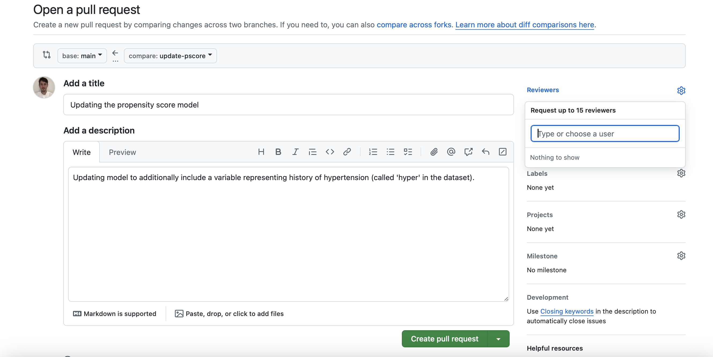Viewport: 713px width, 357px height.
Task: Focus the reviewer search input field
Action: coord(605,134)
